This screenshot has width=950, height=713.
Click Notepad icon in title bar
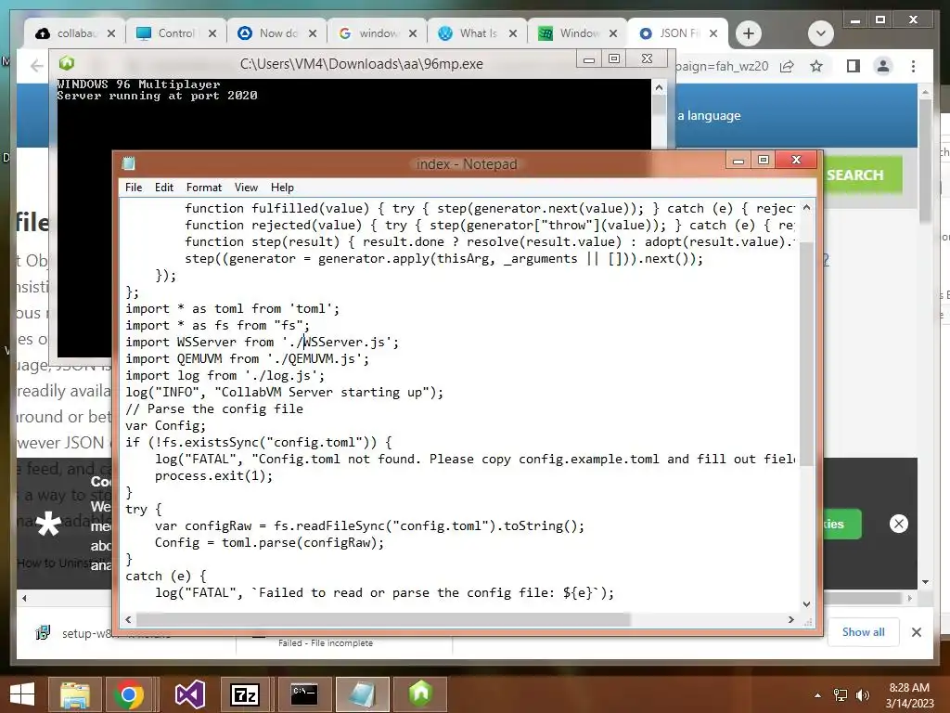tap(128, 163)
